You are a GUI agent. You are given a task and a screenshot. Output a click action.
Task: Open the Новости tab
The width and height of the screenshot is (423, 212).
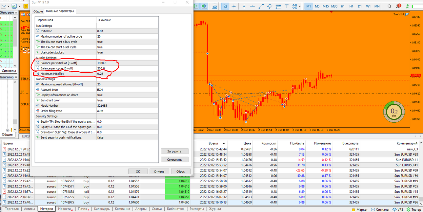65,209
